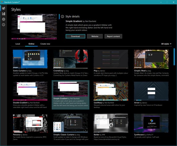Choose the Play style by danioc

point(111,59)
